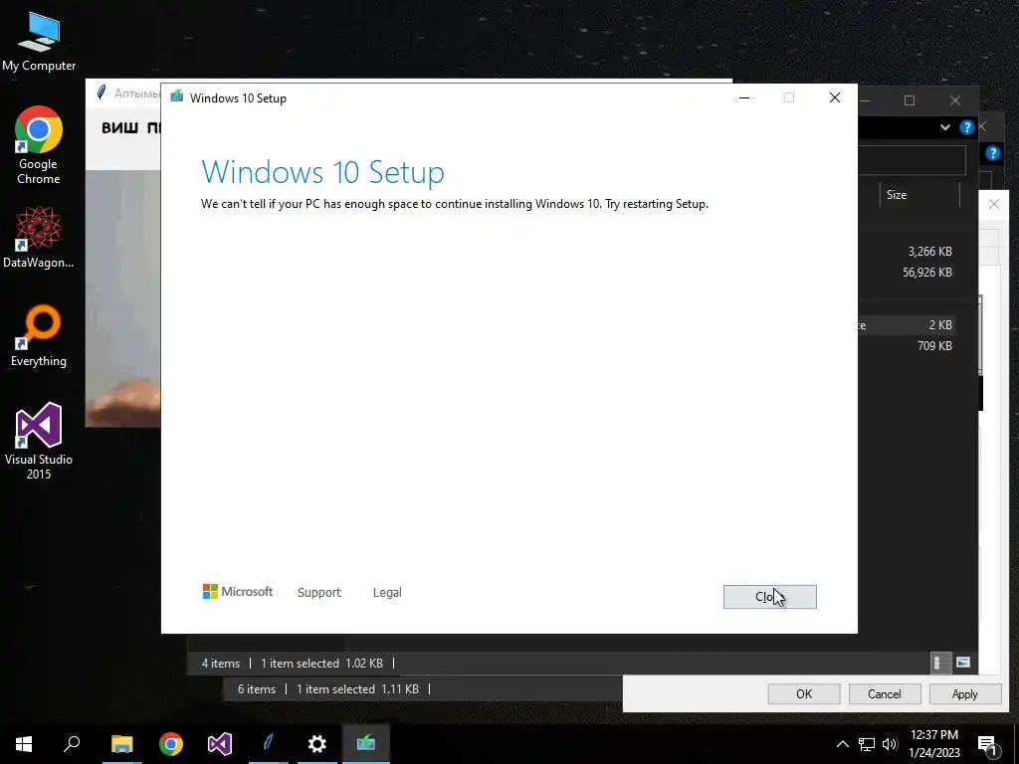Show hidden system tray icons

[x=842, y=744]
